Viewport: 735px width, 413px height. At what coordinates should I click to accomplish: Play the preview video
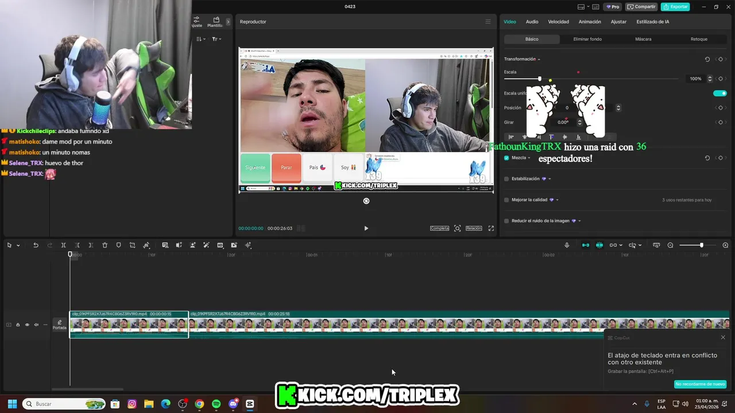point(366,228)
